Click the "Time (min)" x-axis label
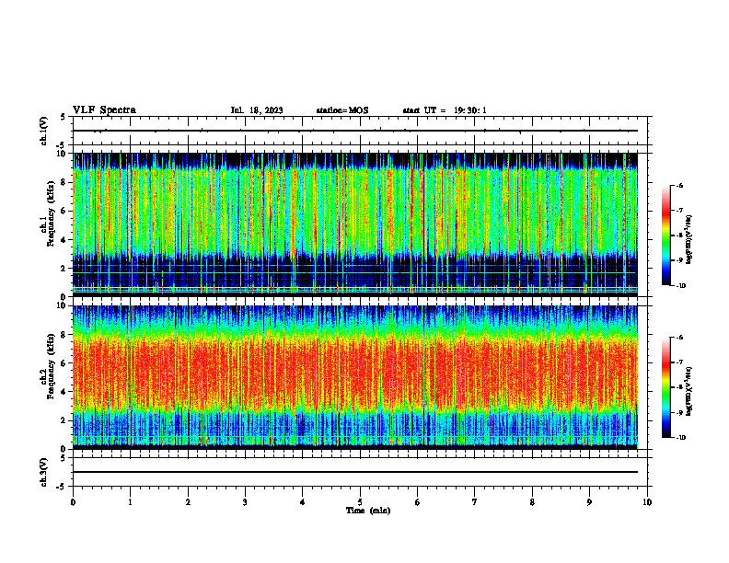The height and width of the screenshot is (563, 729). pos(368,511)
